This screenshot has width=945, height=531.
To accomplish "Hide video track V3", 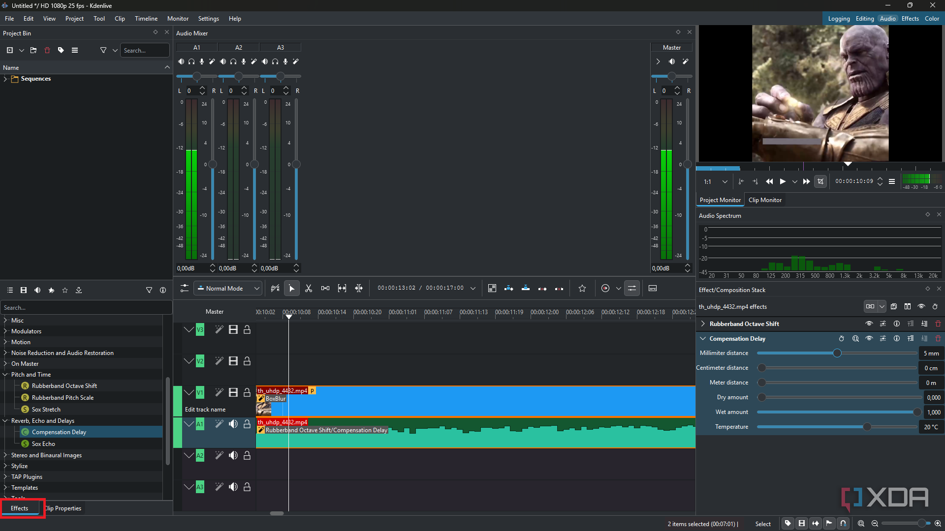I will 233,329.
